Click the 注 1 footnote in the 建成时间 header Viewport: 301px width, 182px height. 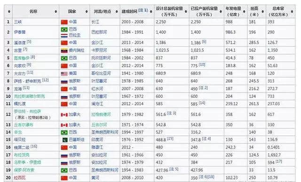click(143, 10)
